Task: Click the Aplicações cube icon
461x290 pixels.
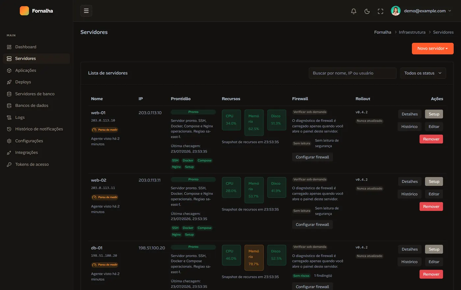Action: pos(9,71)
